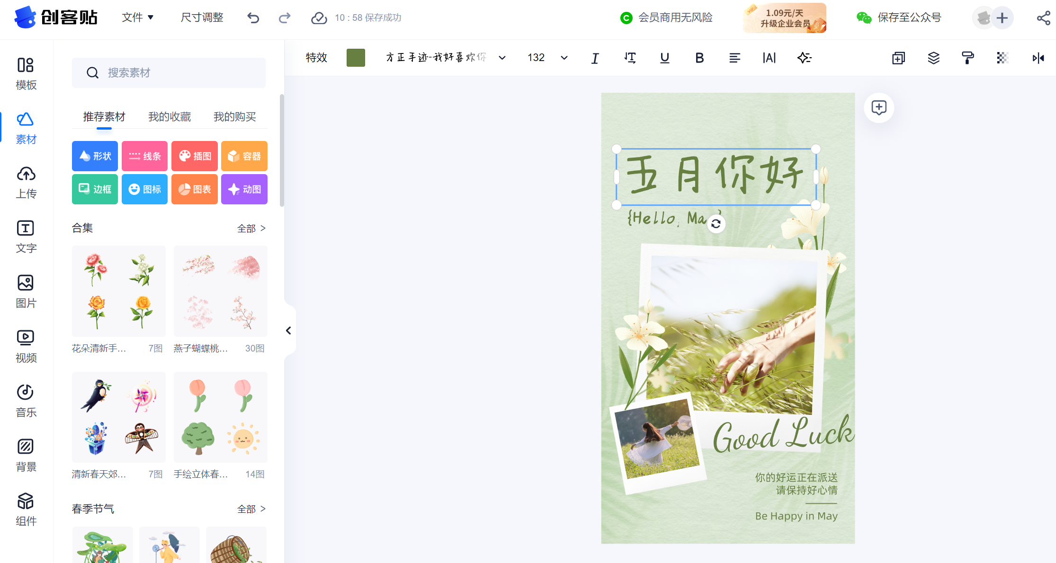Toggle vertical text direction
Screen dimensions: 1056x563
[630, 58]
